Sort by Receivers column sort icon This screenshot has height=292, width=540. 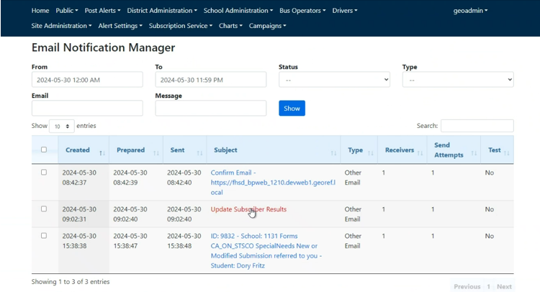tap(420, 152)
